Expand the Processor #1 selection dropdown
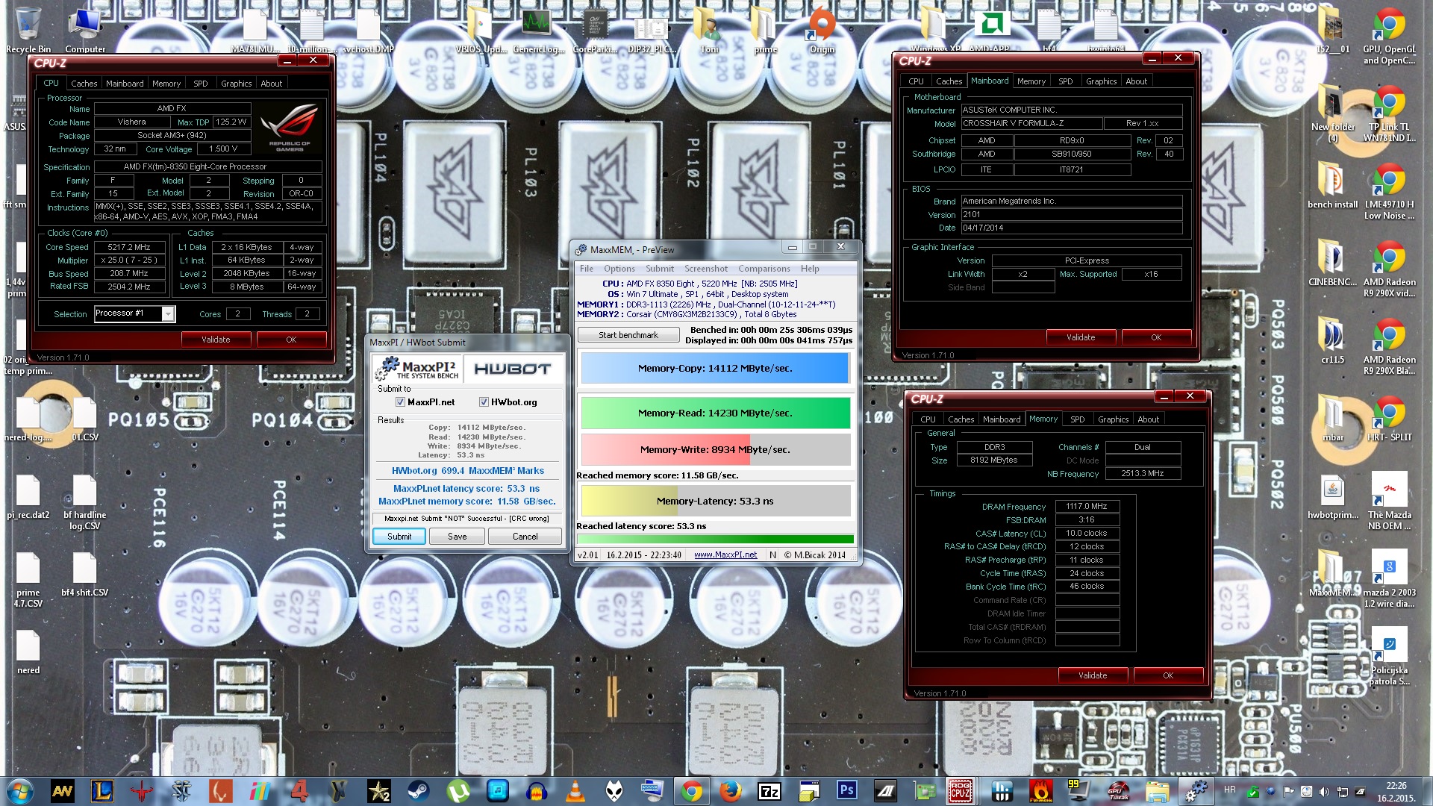 (x=168, y=314)
